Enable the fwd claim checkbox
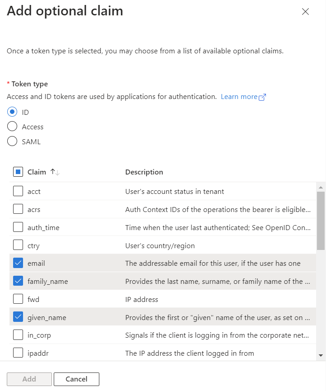 [18, 299]
